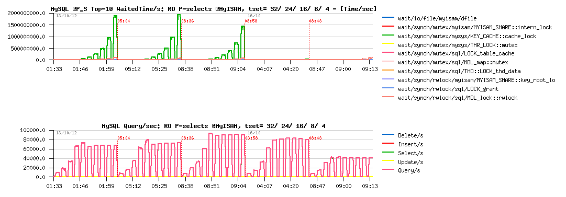The width and height of the screenshot is (566, 197).
Task: Click the 08:51 x-axis label under WaitedTime chart
Action: [x=212, y=69]
